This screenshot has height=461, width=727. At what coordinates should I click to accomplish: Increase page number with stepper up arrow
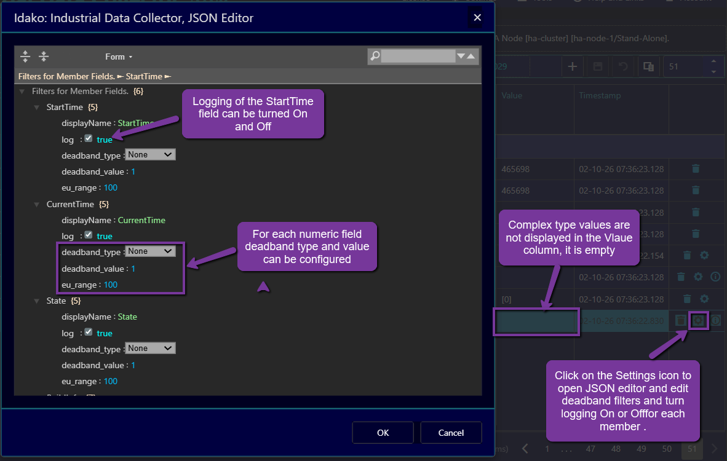click(x=713, y=61)
